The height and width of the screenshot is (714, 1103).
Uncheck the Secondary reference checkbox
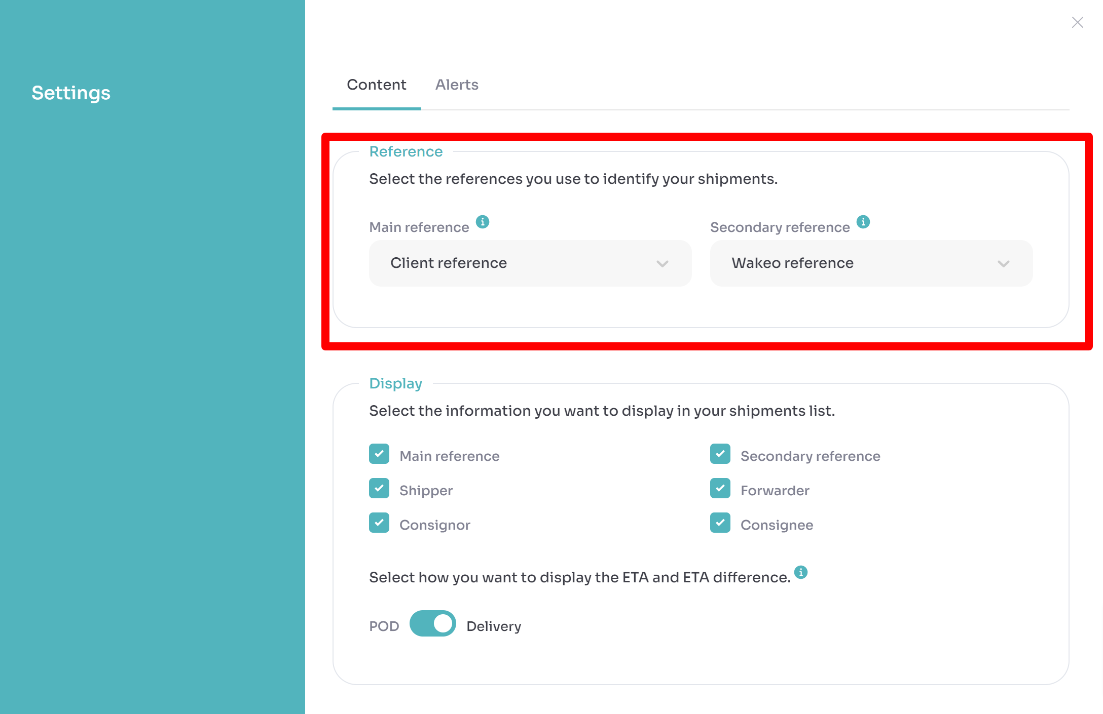pyautogui.click(x=720, y=454)
